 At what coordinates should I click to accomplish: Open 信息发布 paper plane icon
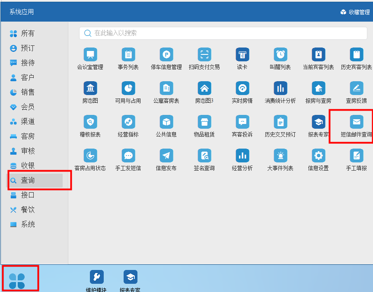pos(166,156)
